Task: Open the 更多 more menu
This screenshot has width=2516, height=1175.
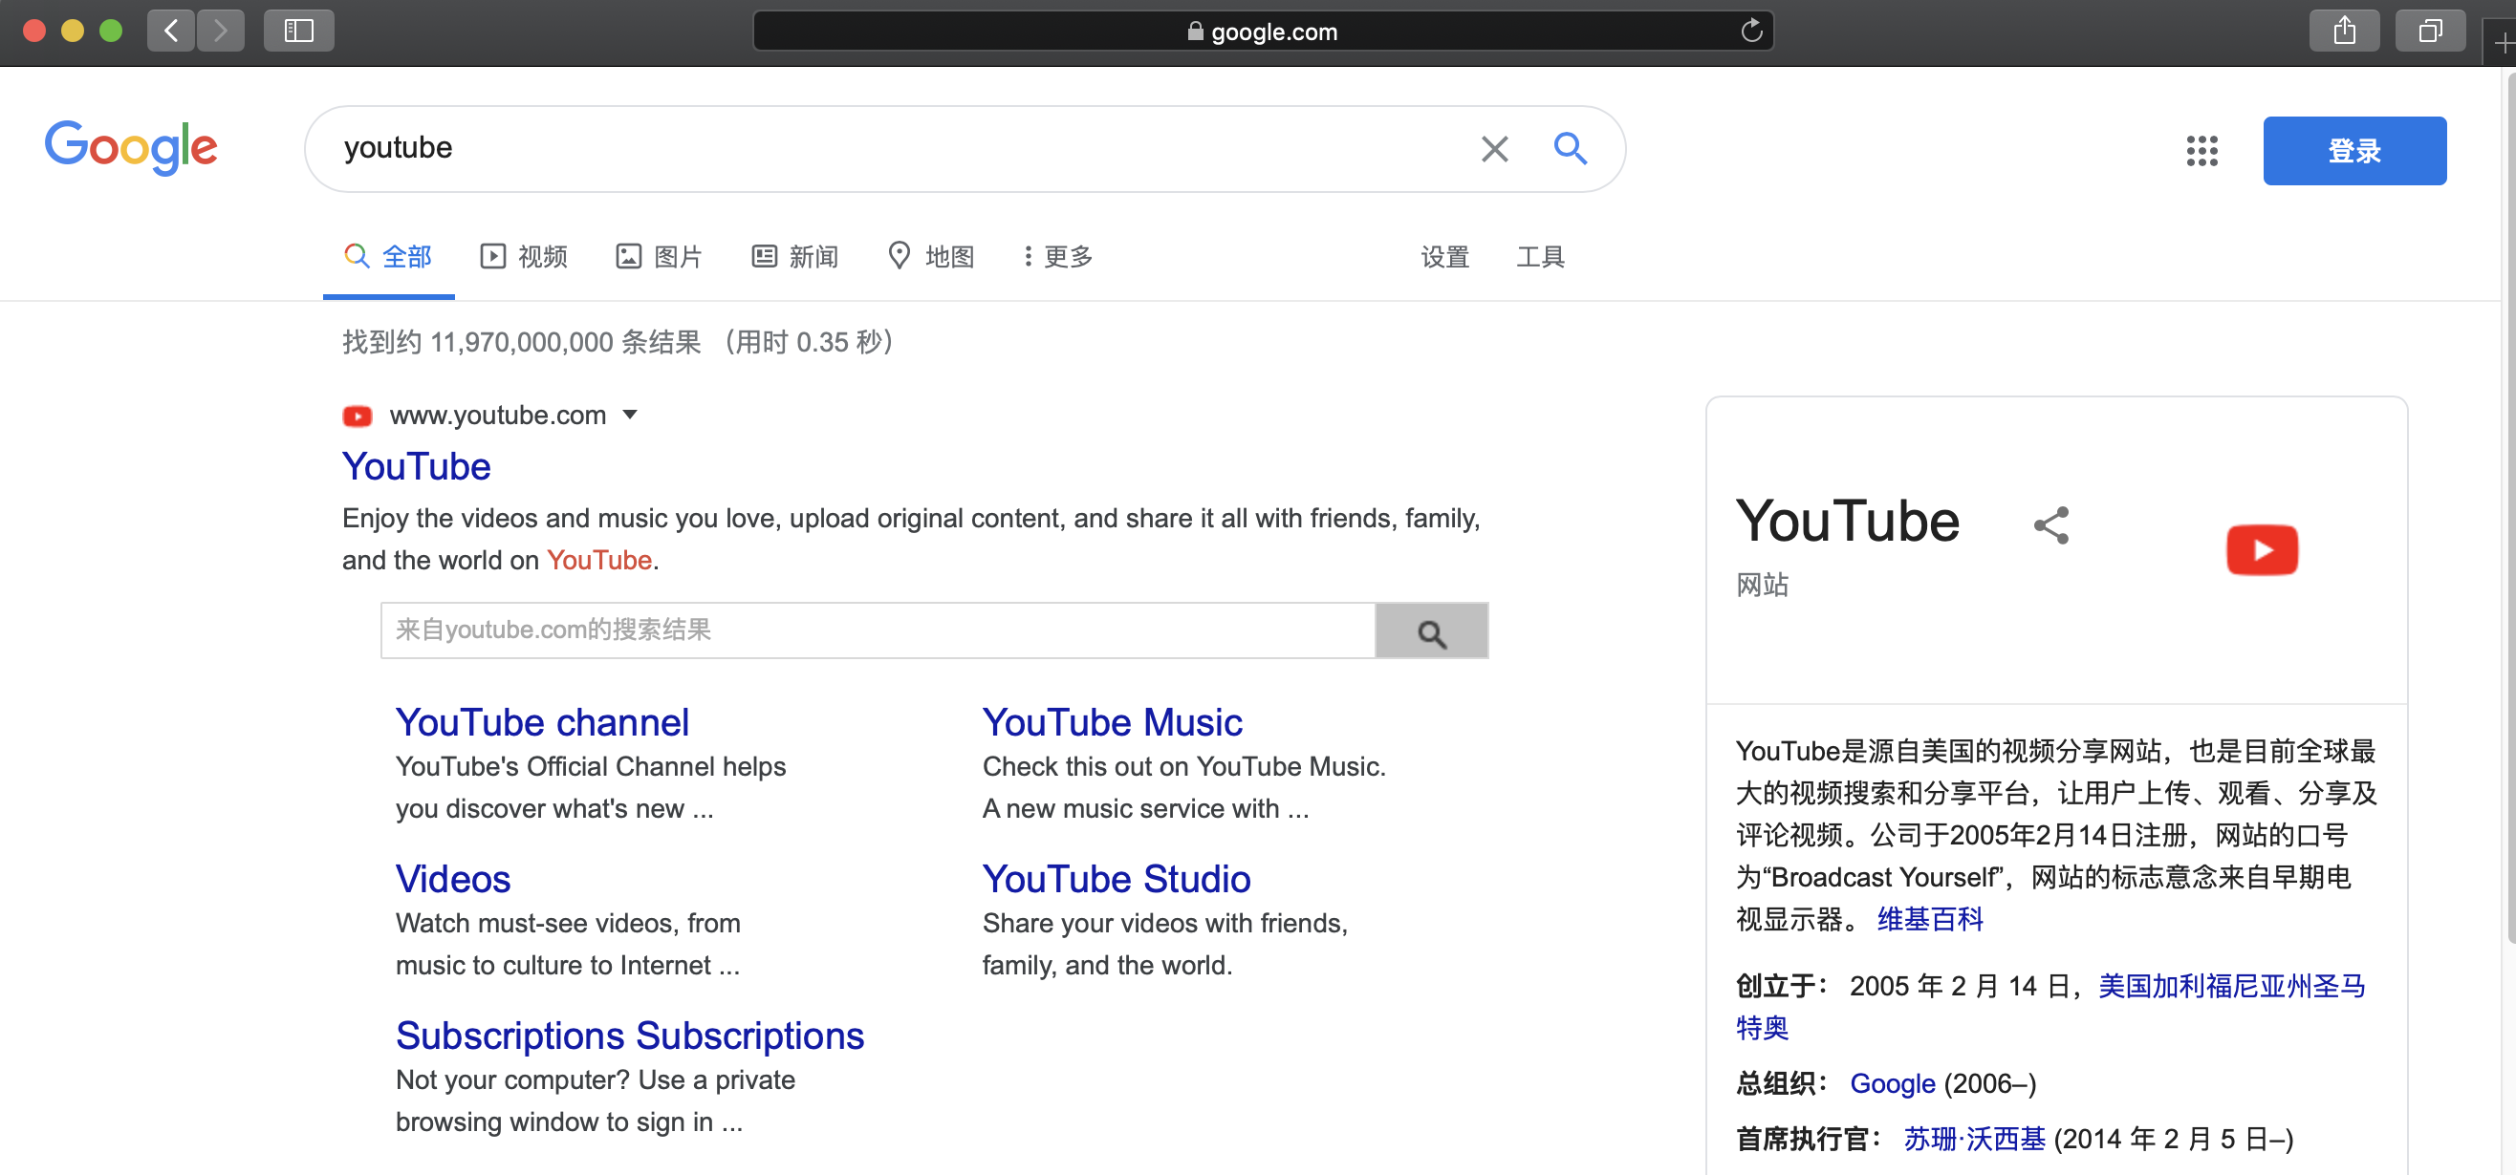Action: (1058, 257)
